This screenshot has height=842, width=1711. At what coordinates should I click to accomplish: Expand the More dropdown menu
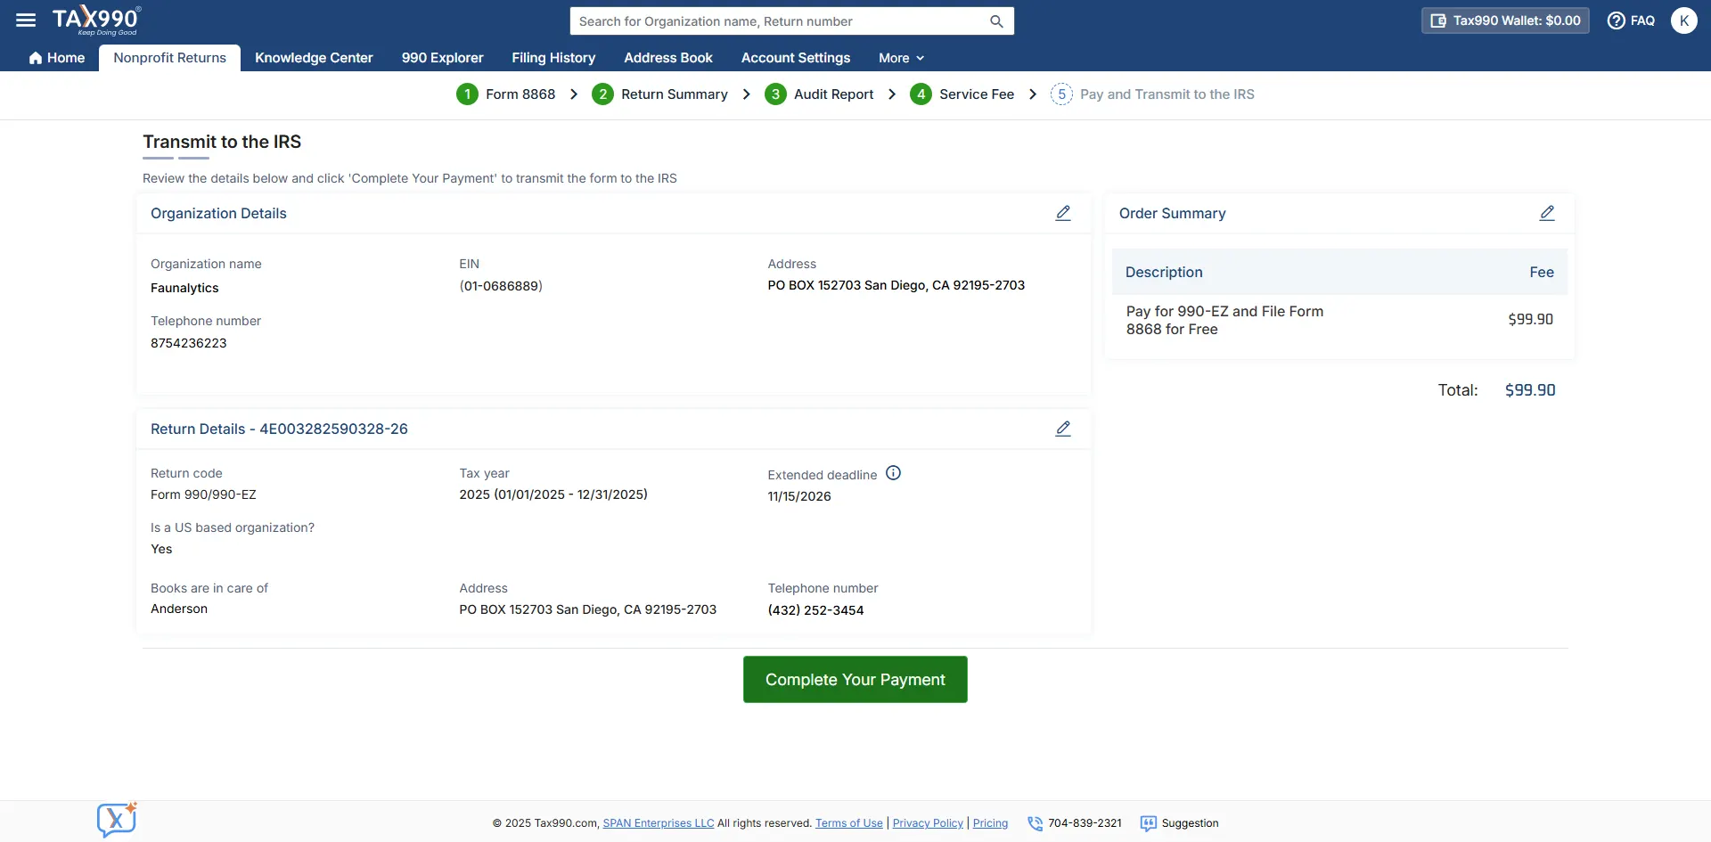(x=901, y=58)
